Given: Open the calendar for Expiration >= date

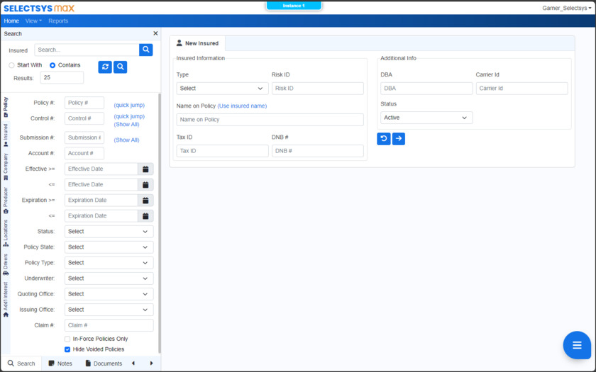Looking at the screenshot, I should (145, 201).
